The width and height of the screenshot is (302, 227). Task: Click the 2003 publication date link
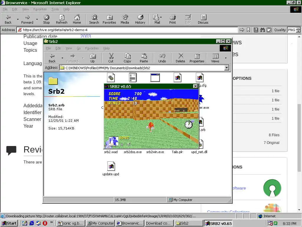pyautogui.click(x=86, y=36)
